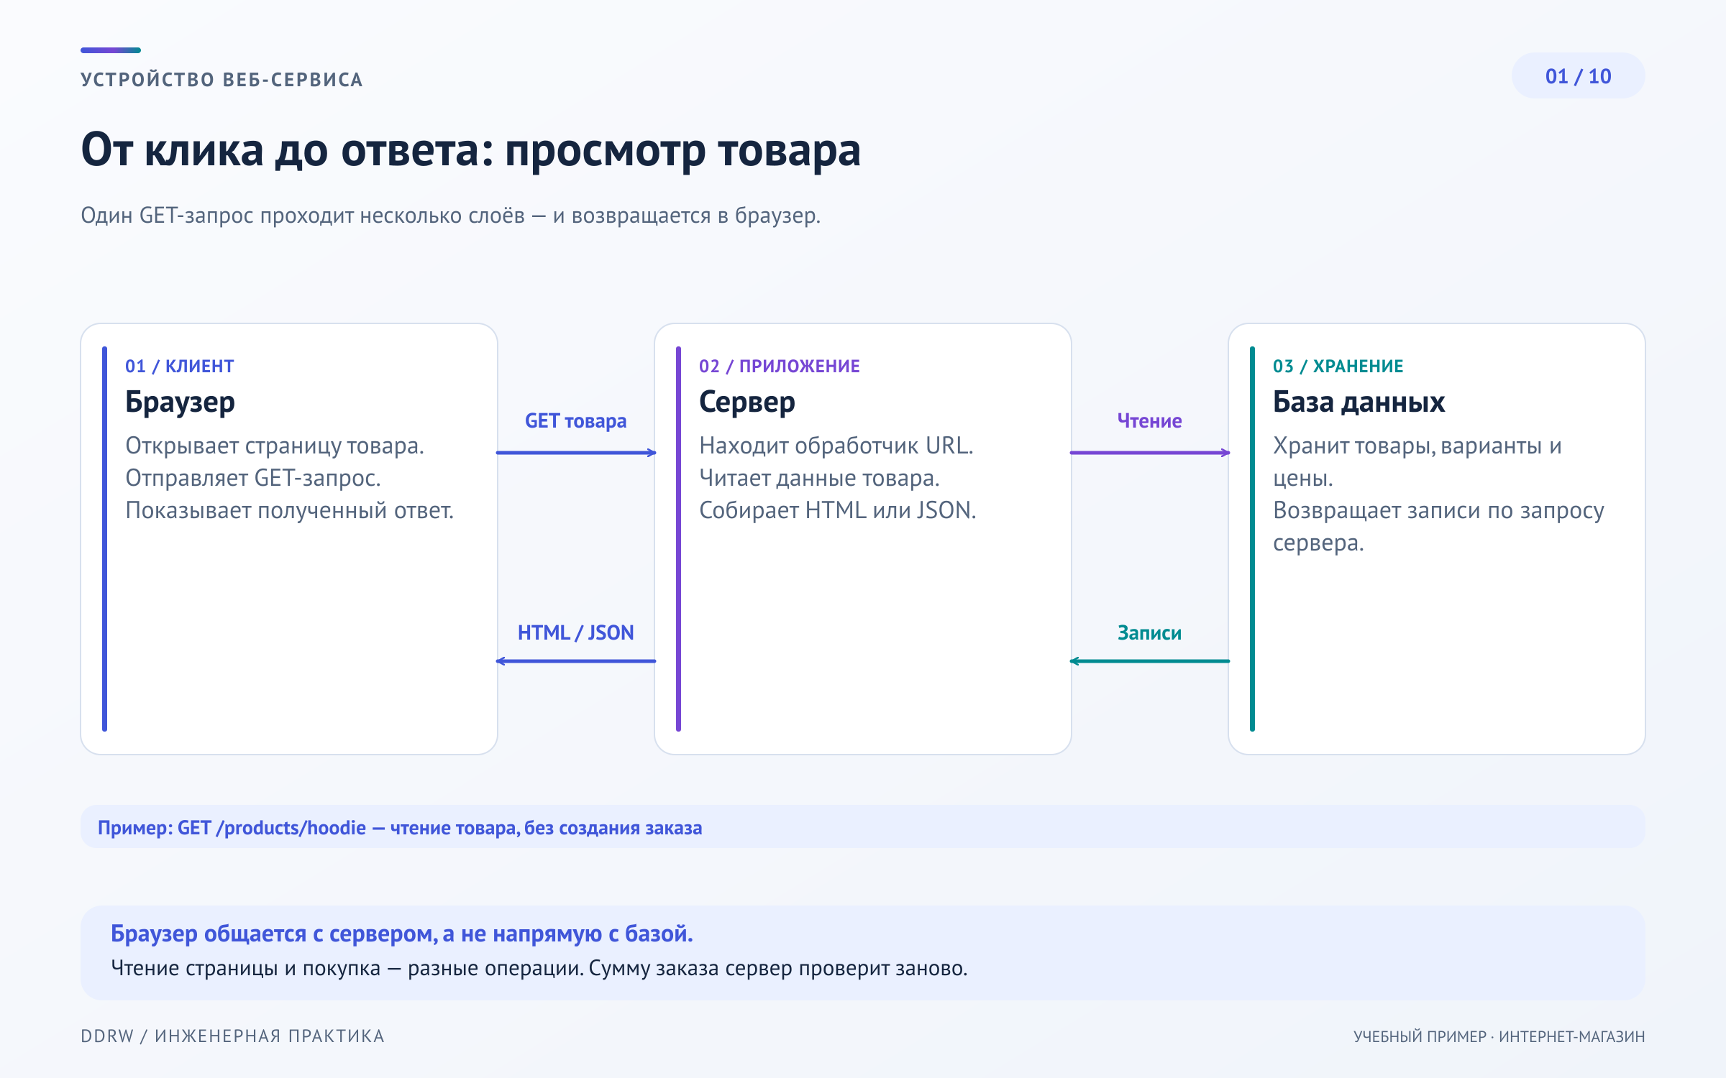Click the subtitle starting 'Один GET-запрос проходит'
This screenshot has height=1078, width=1726.
(x=450, y=216)
